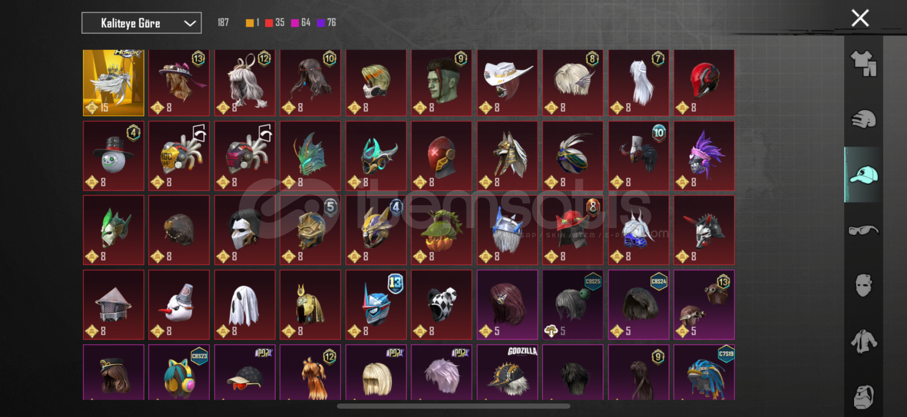Pick the snowman with top hat item
The height and width of the screenshot is (417, 907).
[114, 156]
